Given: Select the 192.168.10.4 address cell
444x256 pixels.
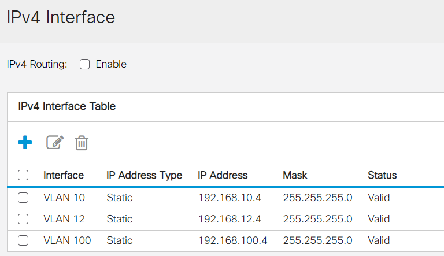Looking at the screenshot, I should pyautogui.click(x=230, y=198).
